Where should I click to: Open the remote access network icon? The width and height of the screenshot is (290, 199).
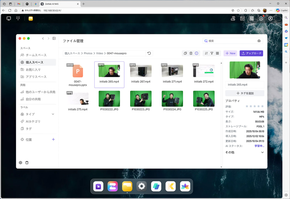point(233,18)
